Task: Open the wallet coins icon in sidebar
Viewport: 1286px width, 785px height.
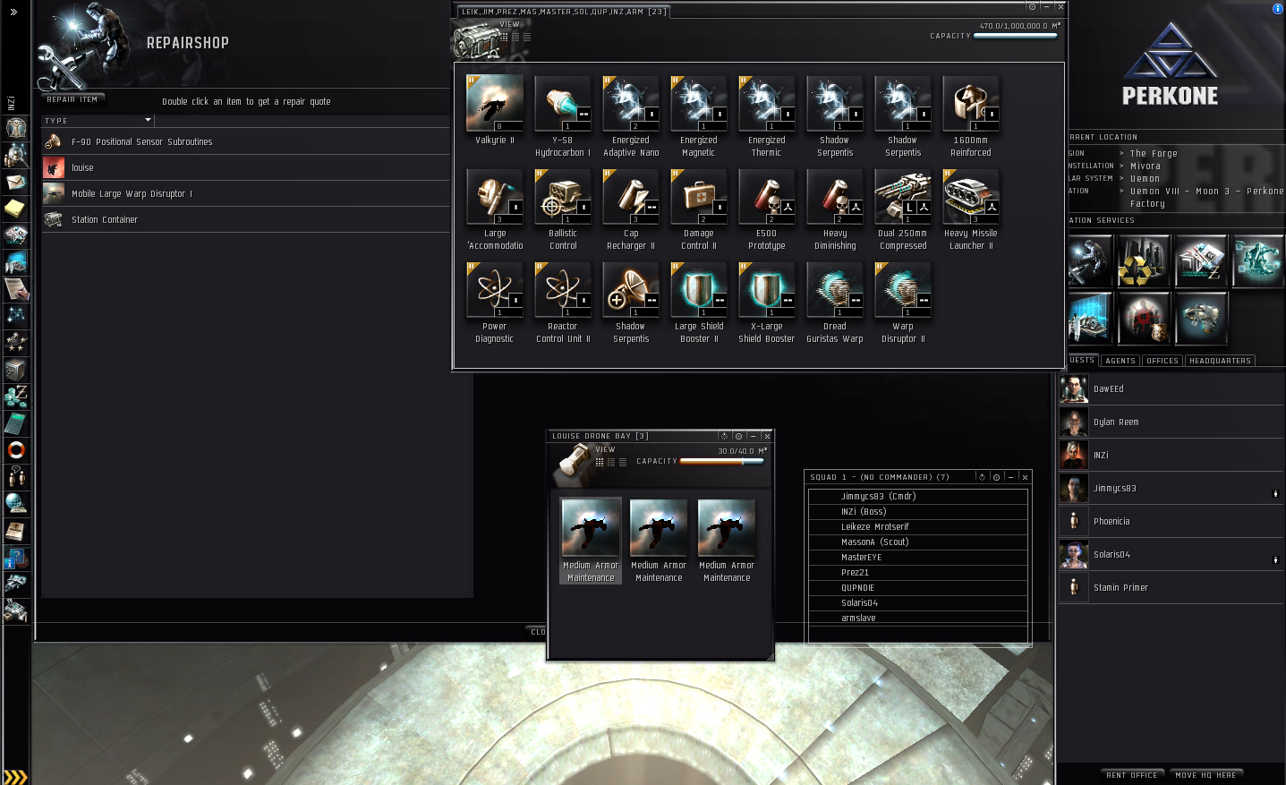Action: (x=16, y=397)
